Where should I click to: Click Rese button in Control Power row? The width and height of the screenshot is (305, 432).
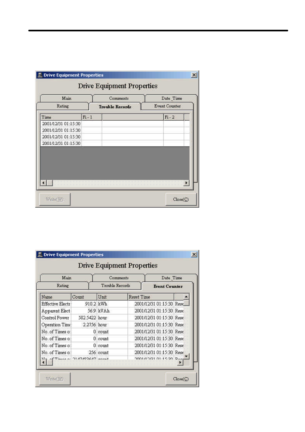point(179,318)
